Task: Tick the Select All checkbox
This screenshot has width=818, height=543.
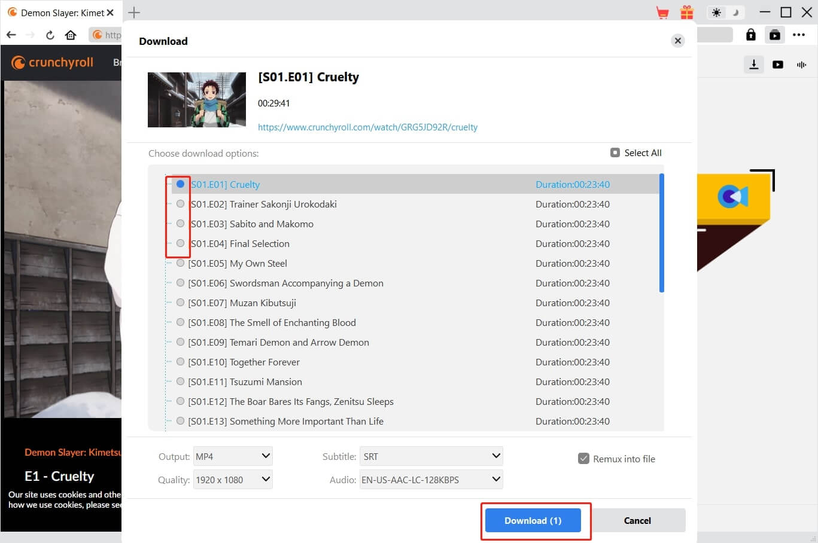Action: (615, 152)
